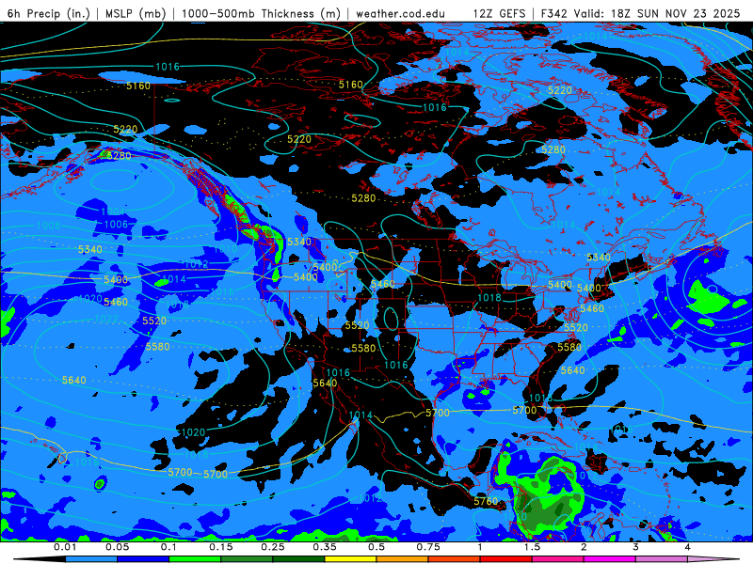753x564 pixels.
Task: Click the 'F342 Valid: 18Z SUN NOV 23 2025' text
Action: (x=641, y=13)
